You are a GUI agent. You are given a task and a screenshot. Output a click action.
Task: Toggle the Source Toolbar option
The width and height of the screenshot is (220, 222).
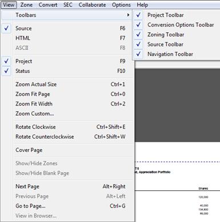(177, 44)
